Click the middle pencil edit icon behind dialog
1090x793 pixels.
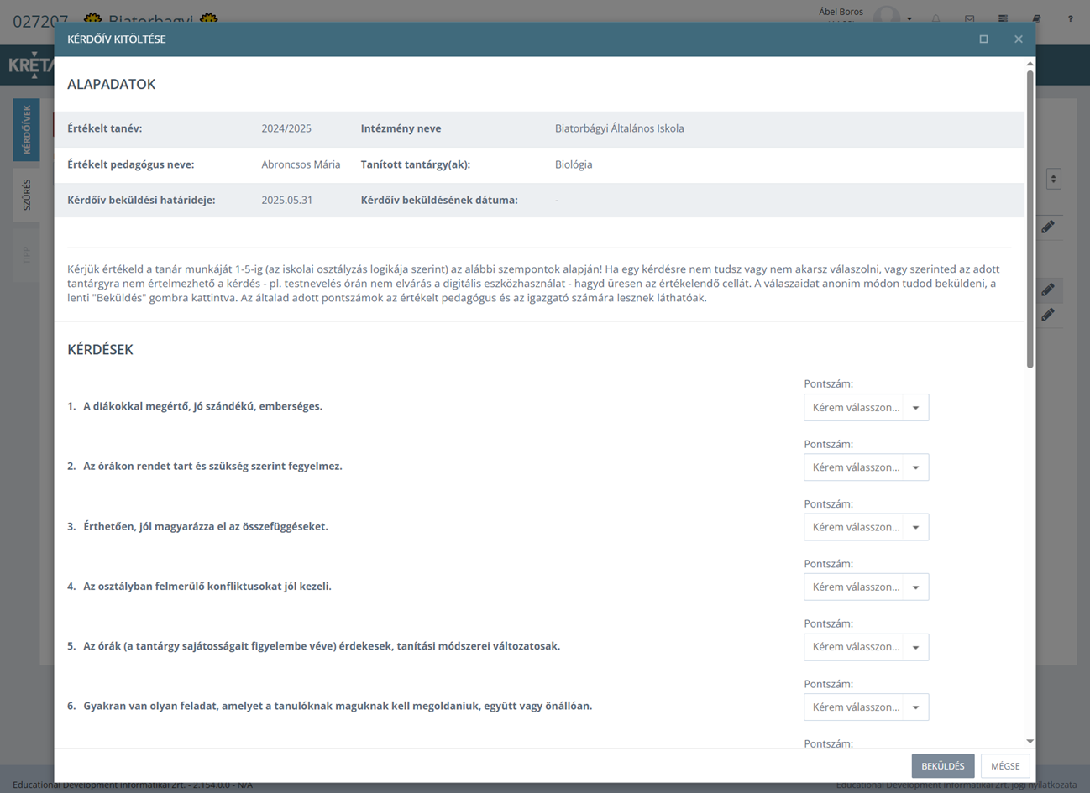(x=1048, y=290)
